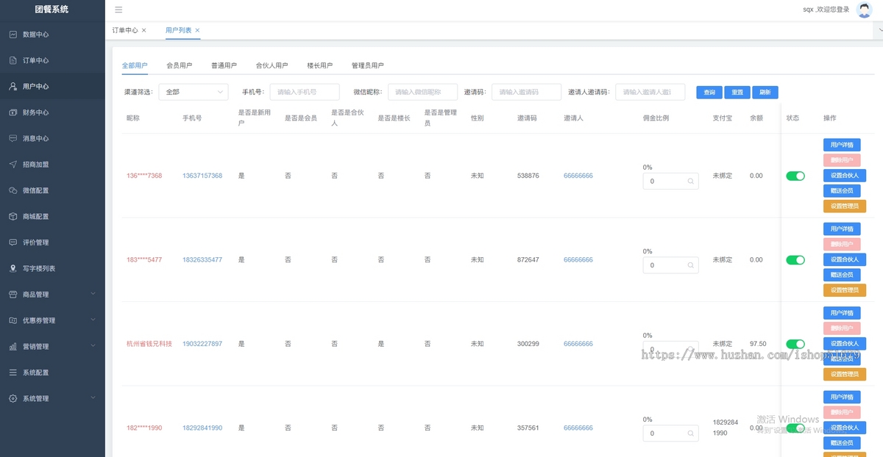Click the 优惠券管理 sidebar icon
This screenshot has width=883, height=457.
13,320
